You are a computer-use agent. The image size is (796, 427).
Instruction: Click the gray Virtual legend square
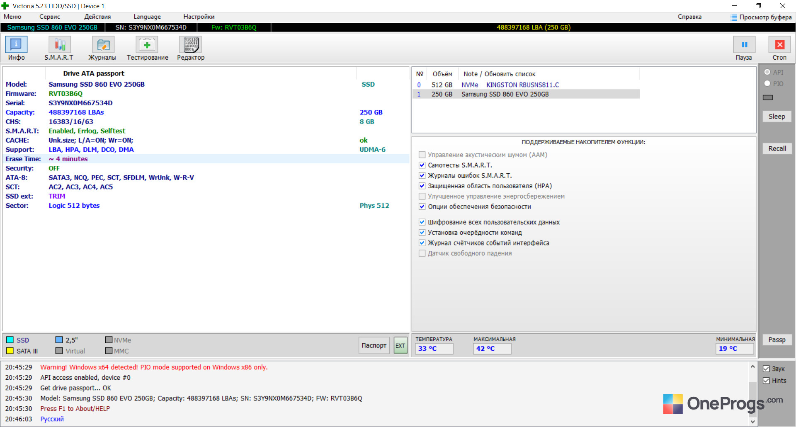click(59, 351)
